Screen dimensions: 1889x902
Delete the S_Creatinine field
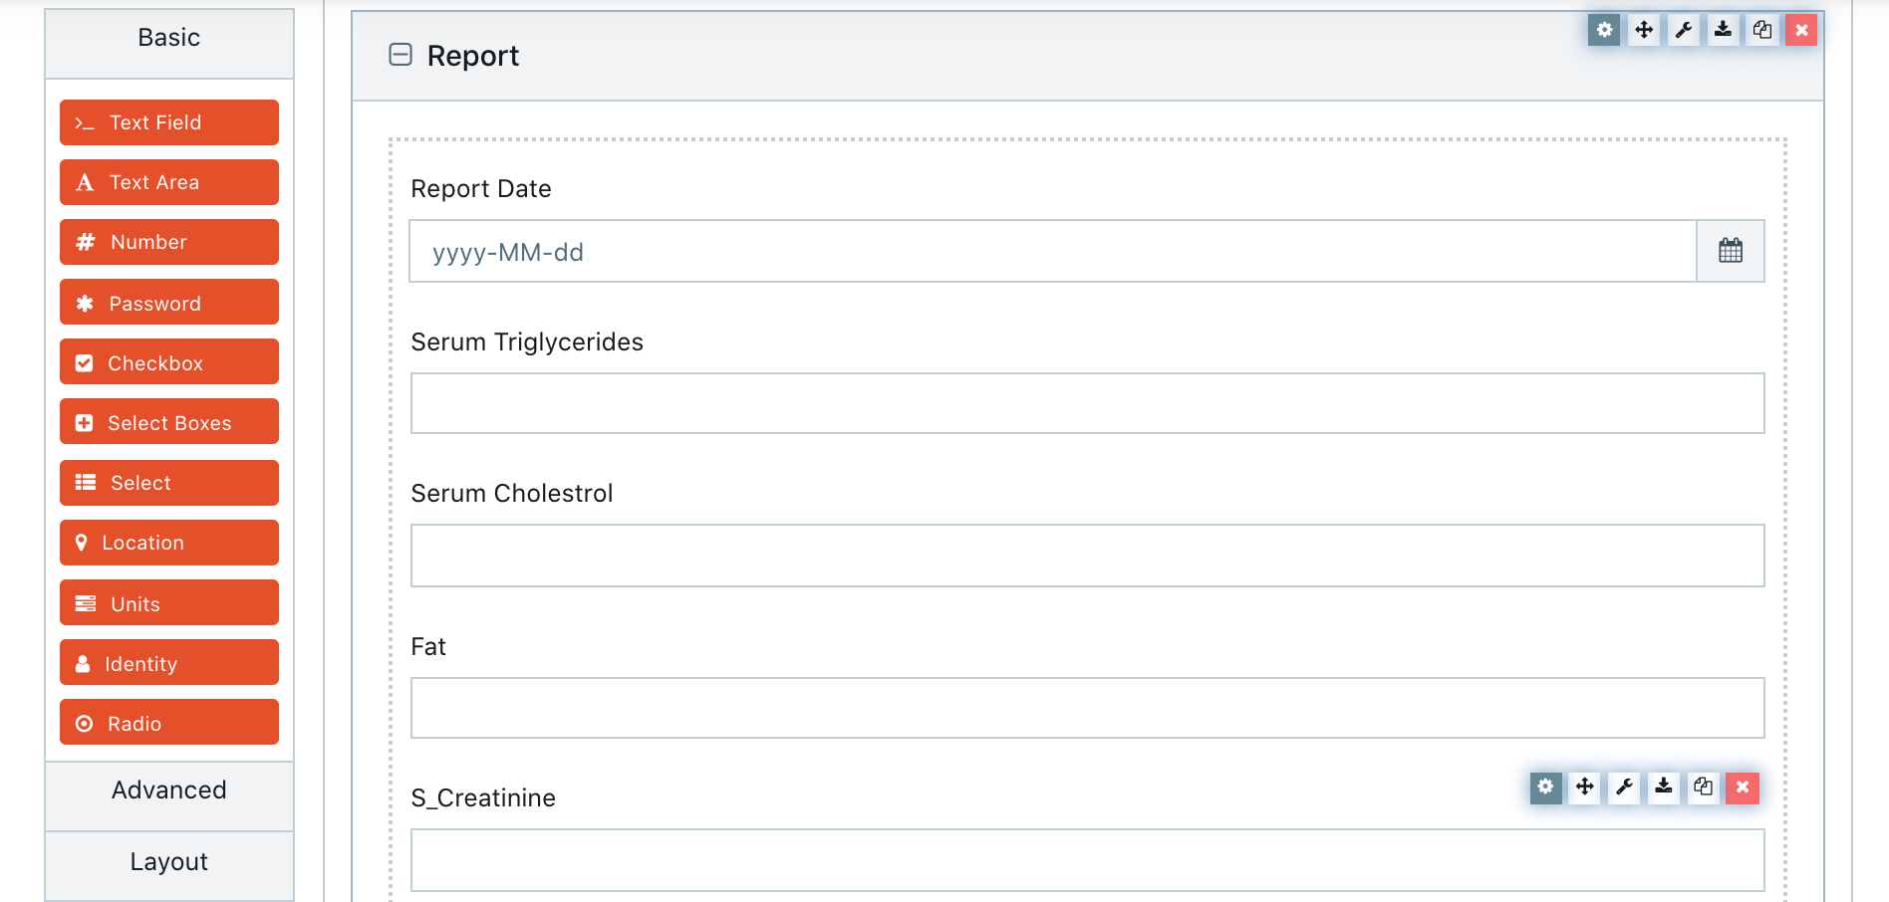tap(1743, 788)
